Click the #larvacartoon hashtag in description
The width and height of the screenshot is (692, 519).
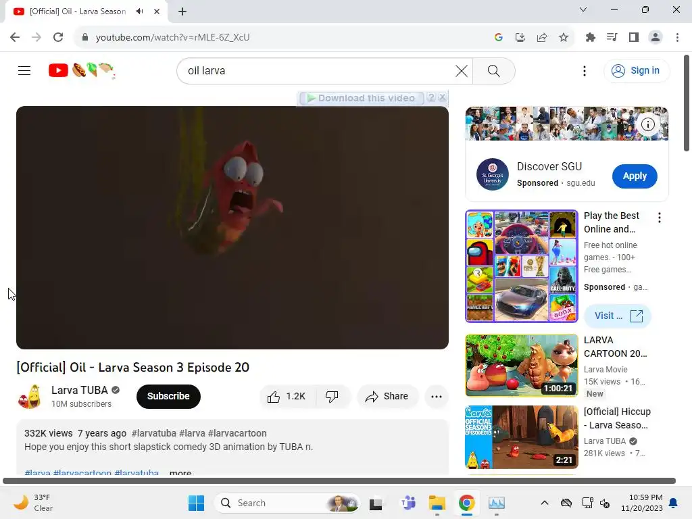click(x=237, y=433)
